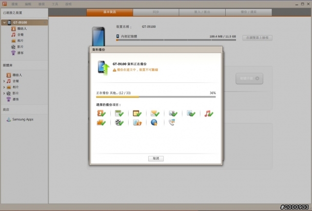Open library 影片 videos icon under 媒體庫
Screen dimensions: 312x211
9,93
